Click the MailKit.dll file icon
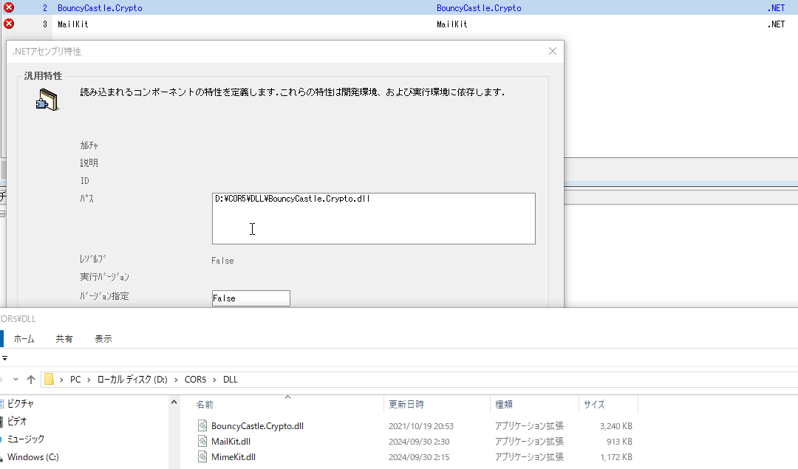The height and width of the screenshot is (469, 798). 203,442
